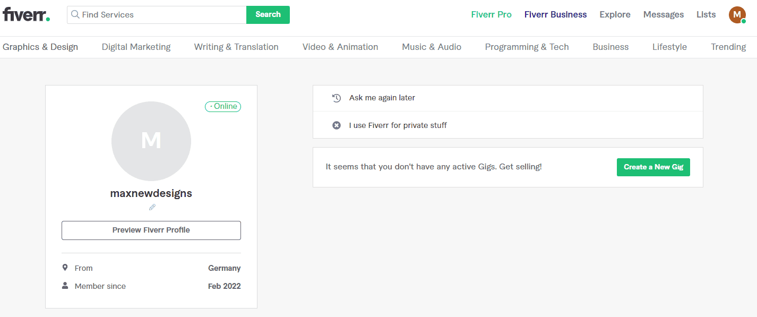This screenshot has width=757, height=317.
Task: Click the large profile picture placeholder
Action: click(151, 141)
